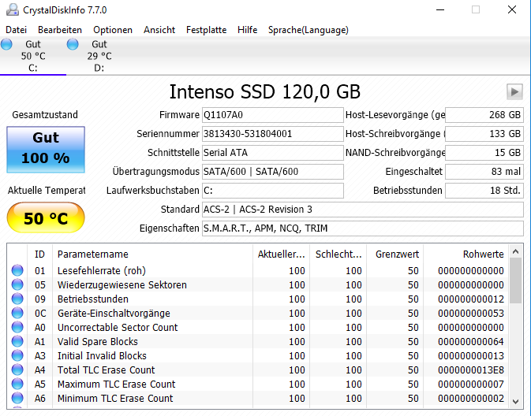Click the NAND-Schreibvorgänge value 15 GB
Screen dimensions: 531x416
point(484,153)
